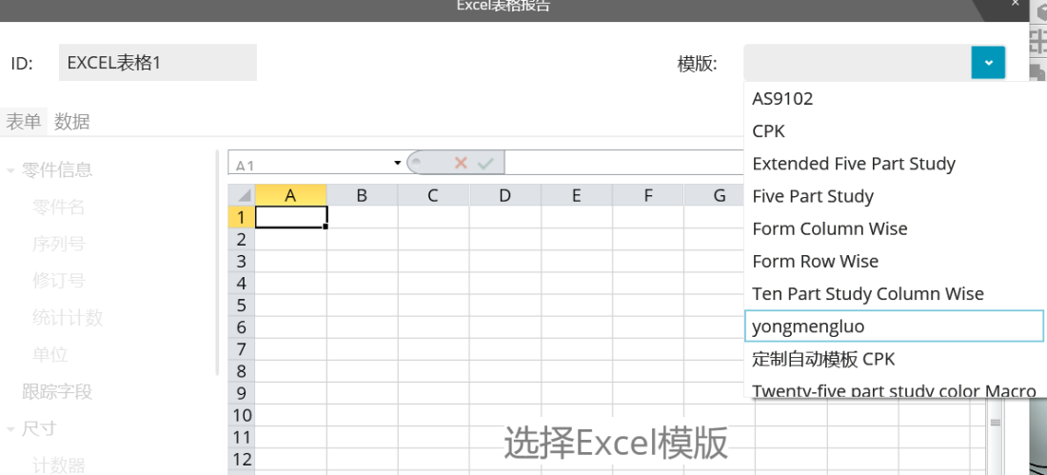Select Twenty-five part study color Macro
Viewport: 1047px width, 475px height.
pos(894,390)
